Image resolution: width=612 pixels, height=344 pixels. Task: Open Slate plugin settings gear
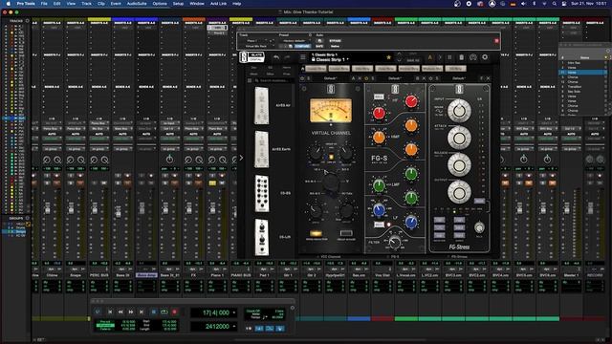pyautogui.click(x=485, y=57)
